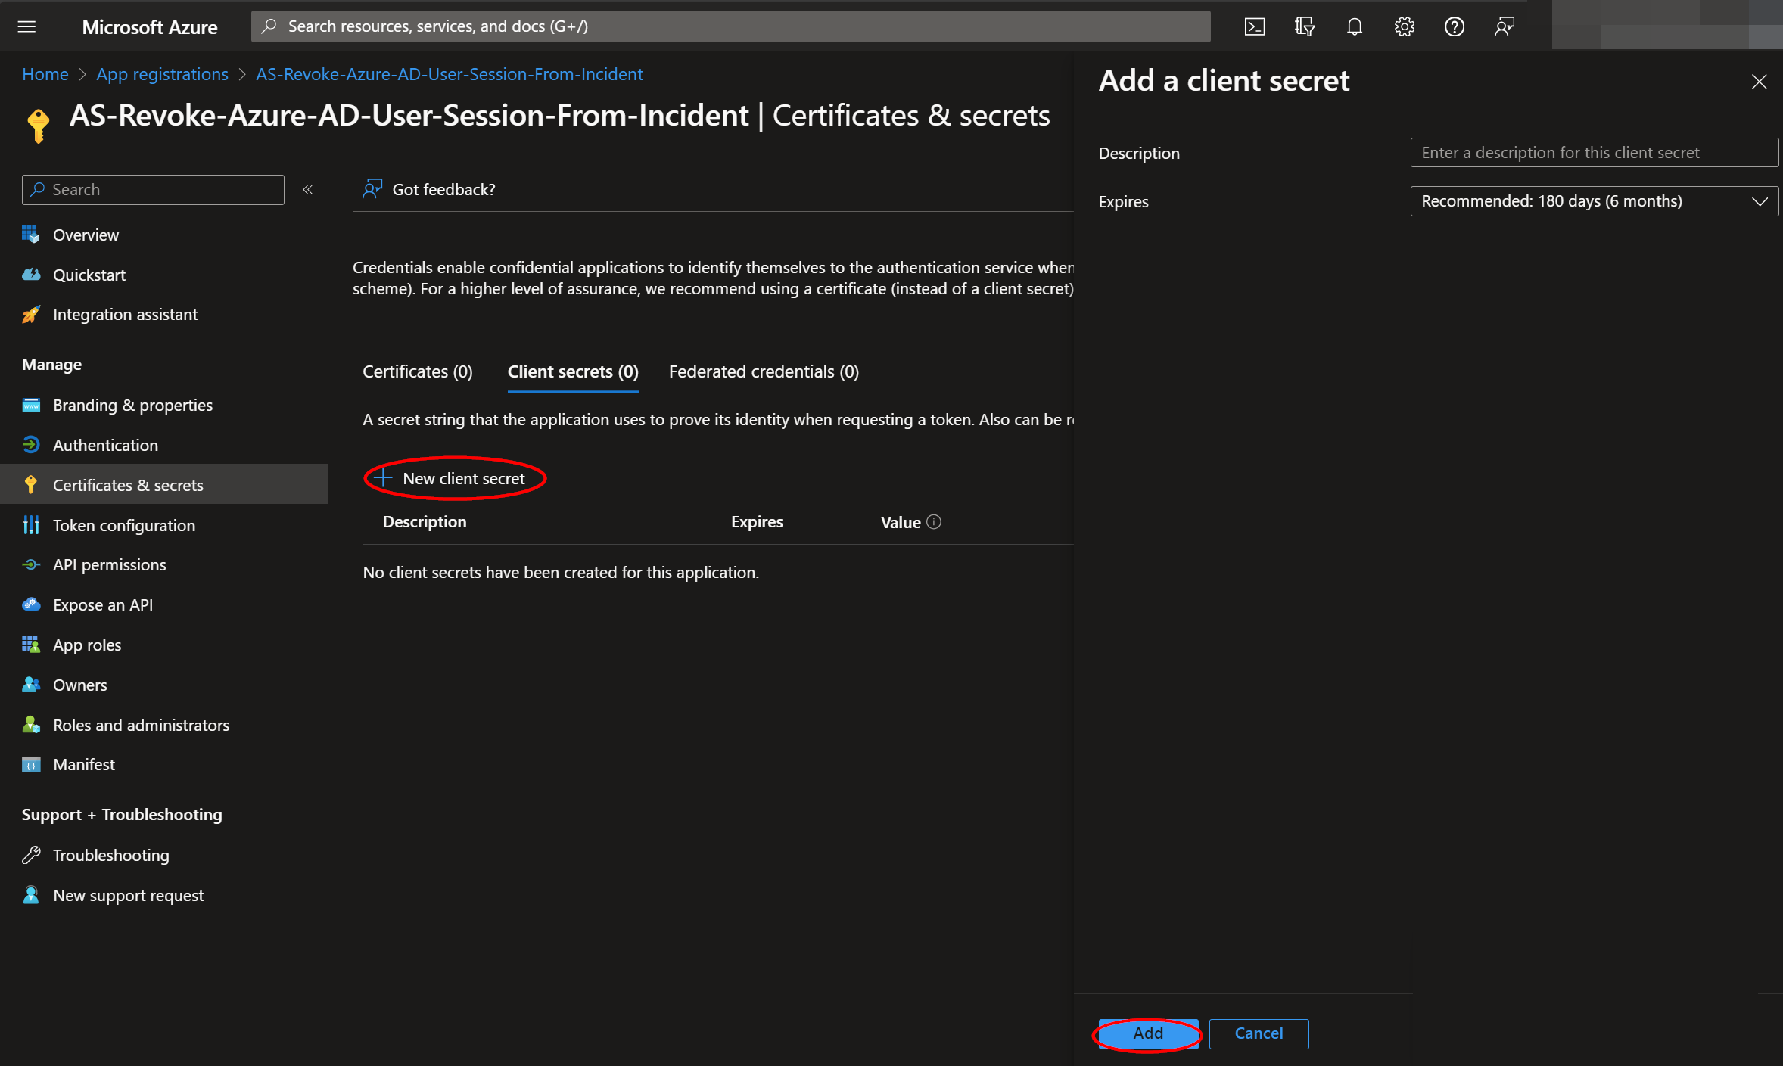Open the hamburger portal menu
This screenshot has width=1783, height=1066.
click(x=26, y=26)
